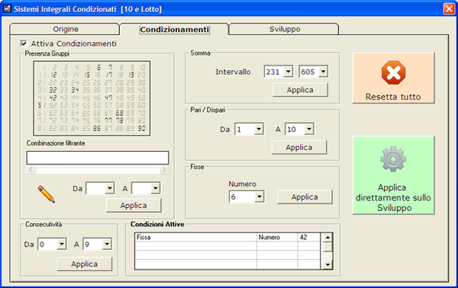Viewport: 458px width, 288px height.
Task: Select the Fissa row in Condizioni Attive
Action: tap(227, 237)
